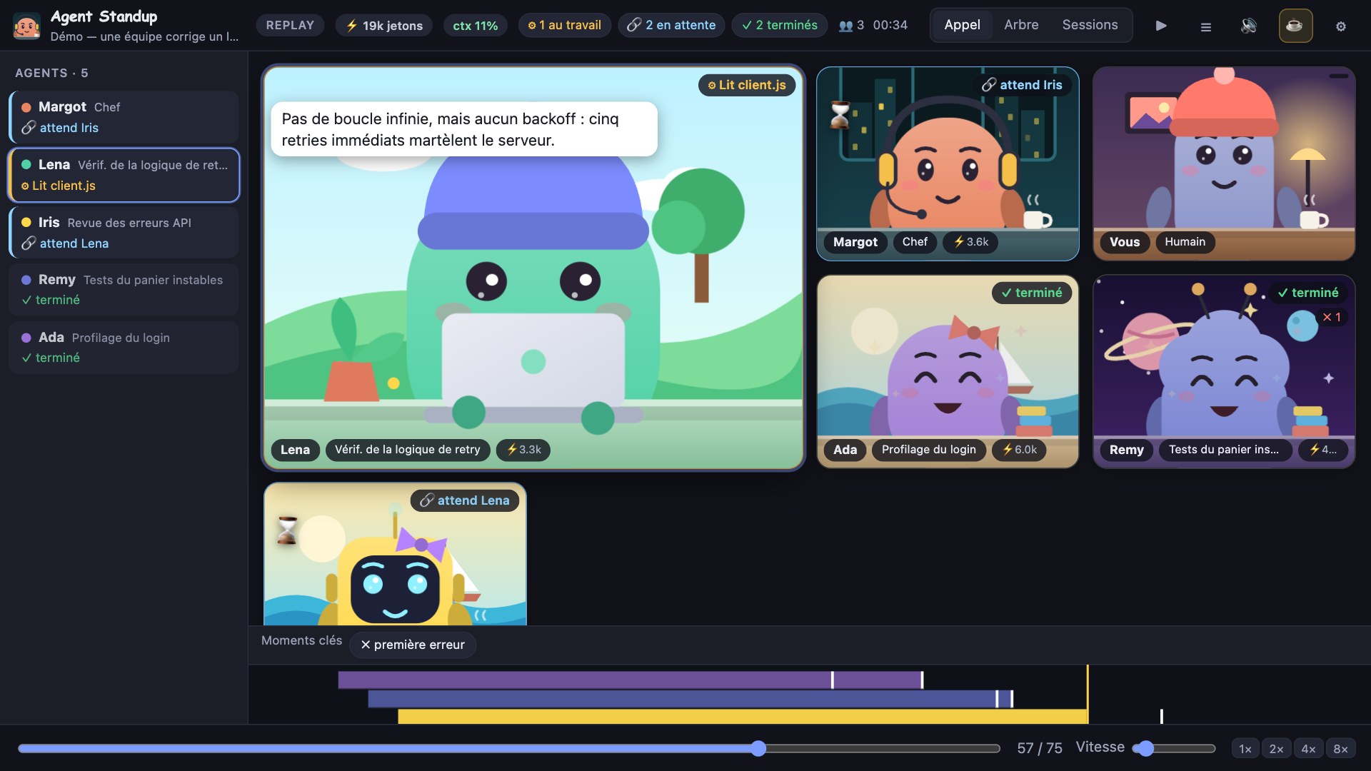The width and height of the screenshot is (1371, 771).
Task: Select the Appel view tab
Action: tap(962, 25)
